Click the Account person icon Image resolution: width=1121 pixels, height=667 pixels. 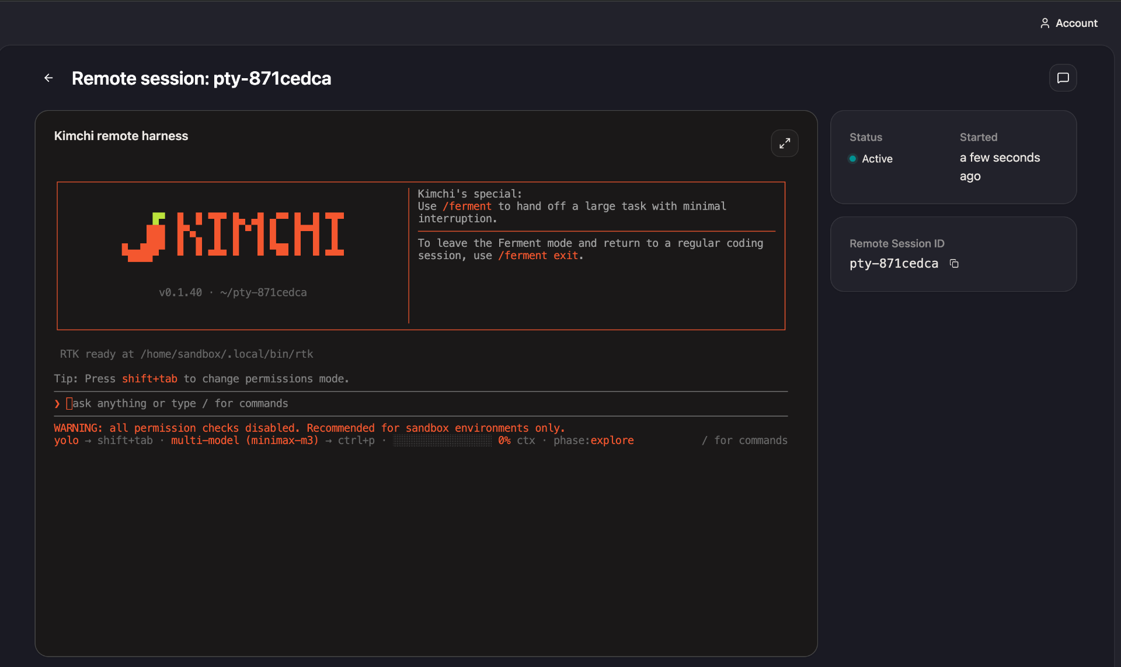click(1045, 23)
